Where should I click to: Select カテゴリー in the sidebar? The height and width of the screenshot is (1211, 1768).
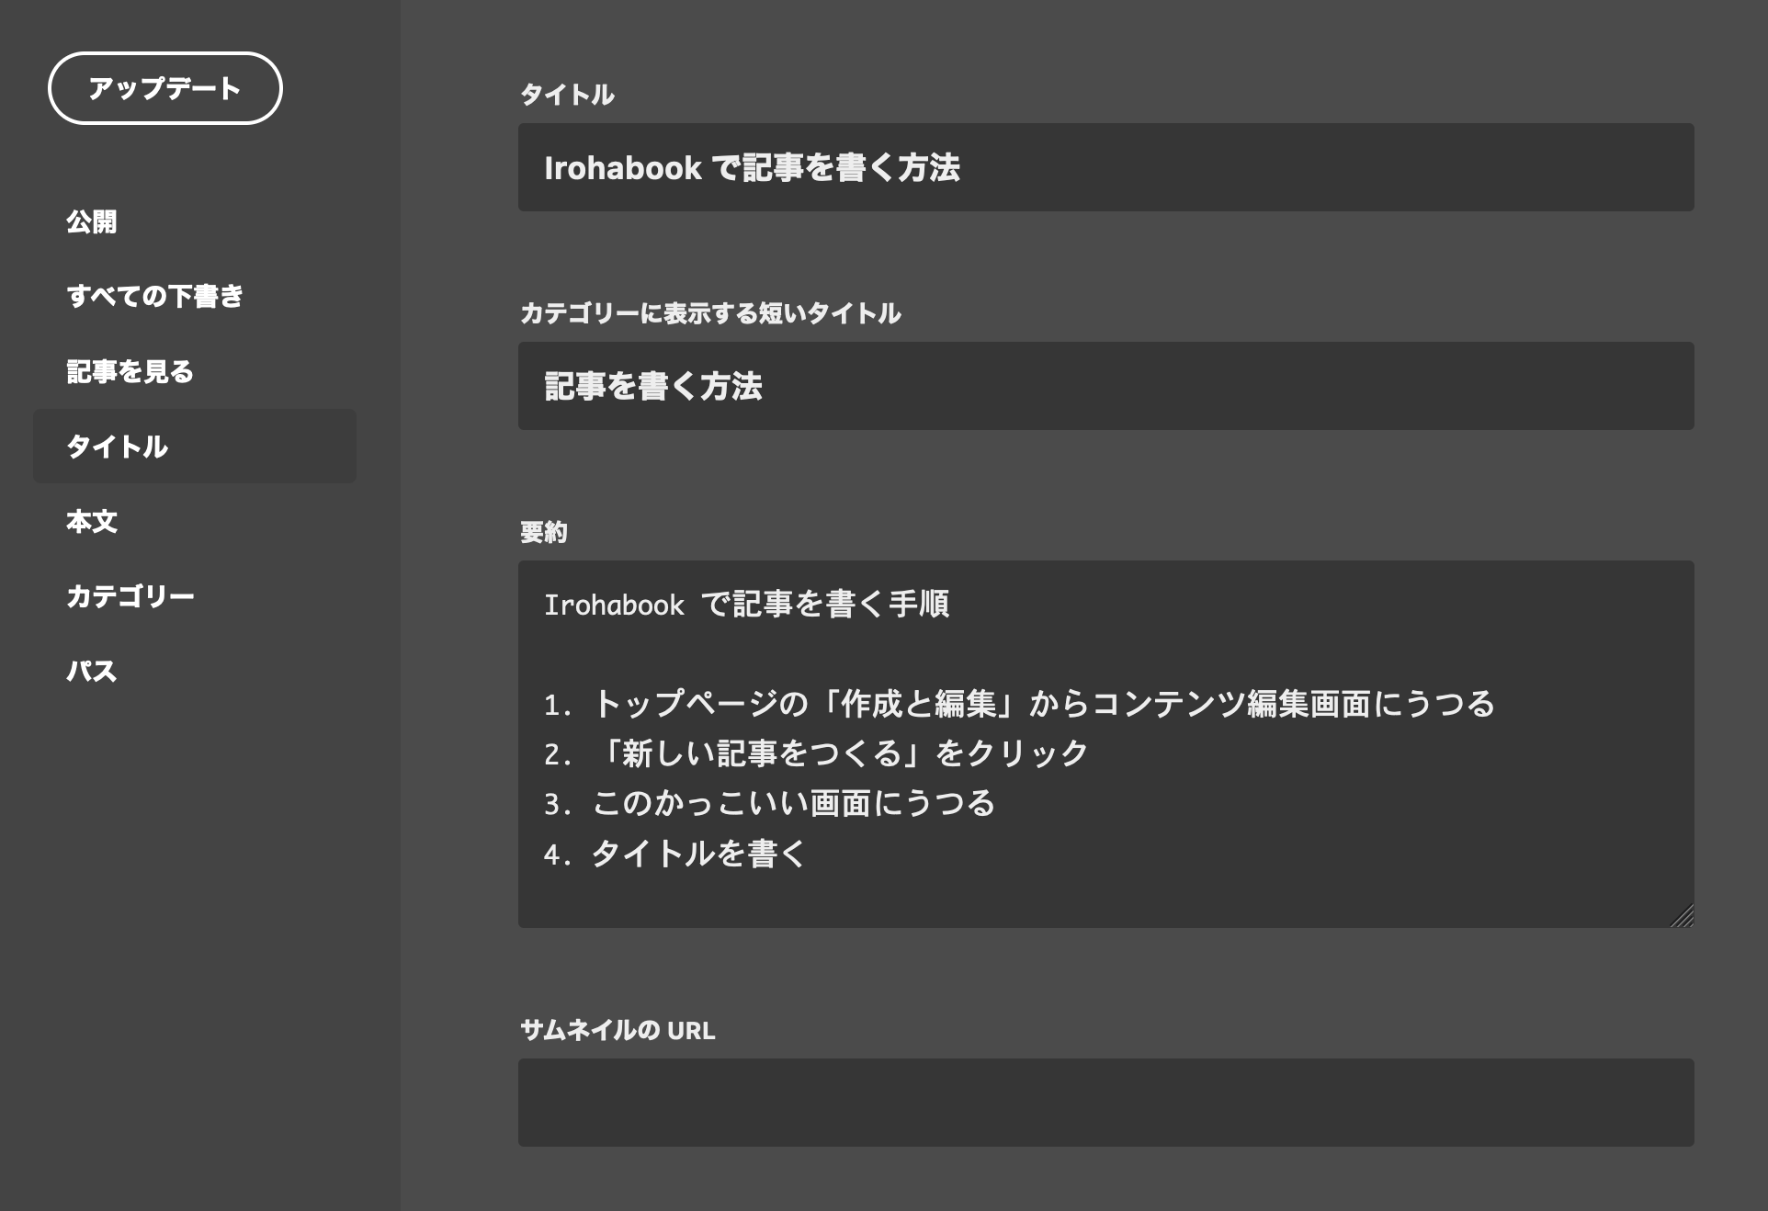pos(130,596)
